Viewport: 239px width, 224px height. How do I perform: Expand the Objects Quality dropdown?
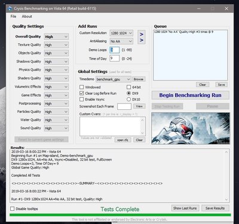[56, 53]
